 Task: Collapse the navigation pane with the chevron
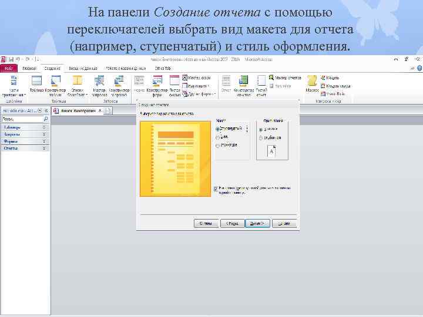(46, 111)
